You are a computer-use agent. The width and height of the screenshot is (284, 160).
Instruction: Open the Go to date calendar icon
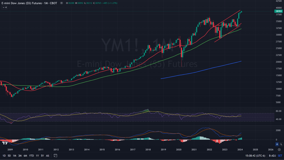55,156
